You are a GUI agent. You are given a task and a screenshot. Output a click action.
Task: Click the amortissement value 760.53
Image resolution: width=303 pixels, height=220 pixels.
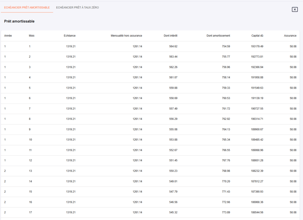pyautogui.click(x=225, y=98)
